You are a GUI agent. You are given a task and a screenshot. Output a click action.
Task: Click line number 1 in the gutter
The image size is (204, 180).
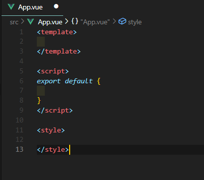(x=21, y=32)
